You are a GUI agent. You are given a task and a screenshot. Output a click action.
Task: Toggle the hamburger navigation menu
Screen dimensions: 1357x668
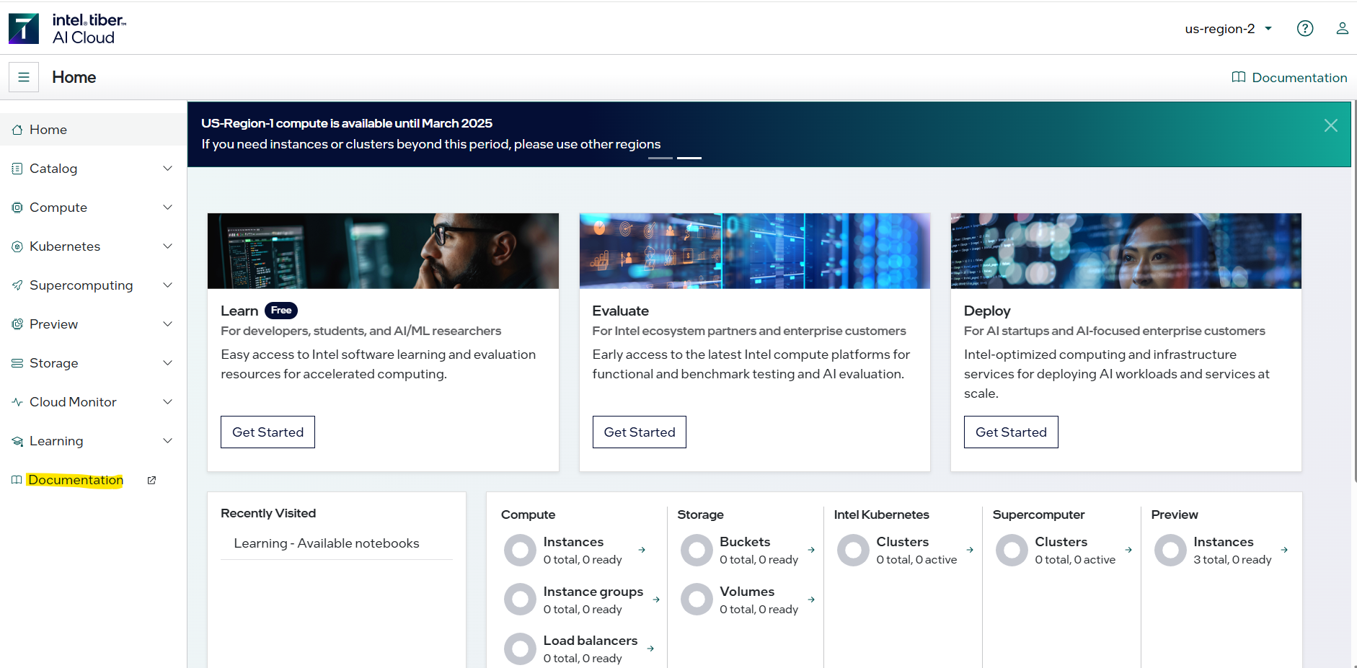[x=24, y=77]
